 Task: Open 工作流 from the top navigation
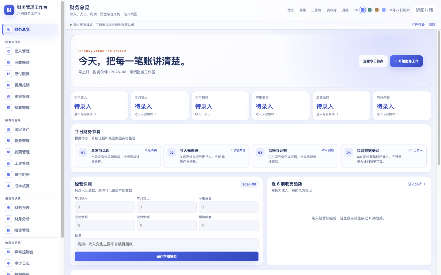(316, 10)
